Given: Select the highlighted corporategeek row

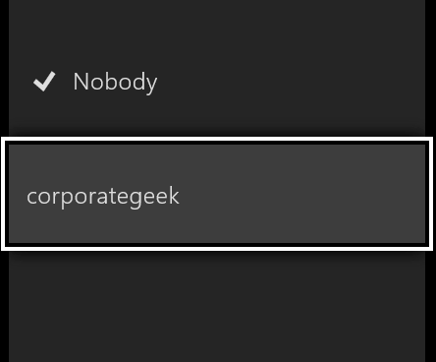Looking at the screenshot, I should coord(217,194).
